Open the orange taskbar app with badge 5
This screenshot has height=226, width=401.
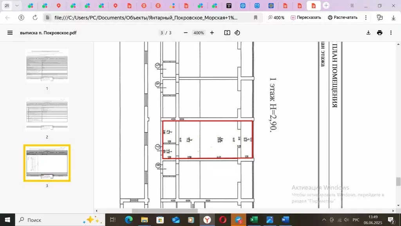pyautogui.click(x=238, y=220)
